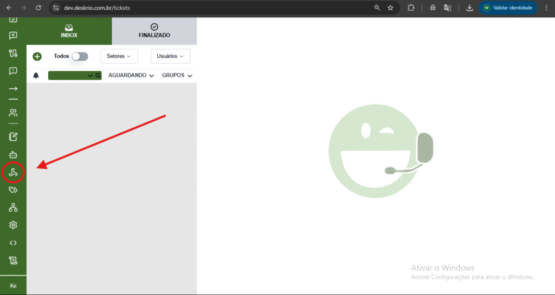The height and width of the screenshot is (295, 555).
Task: Click the zoom magnifier in address bar
Action: pyautogui.click(x=377, y=8)
